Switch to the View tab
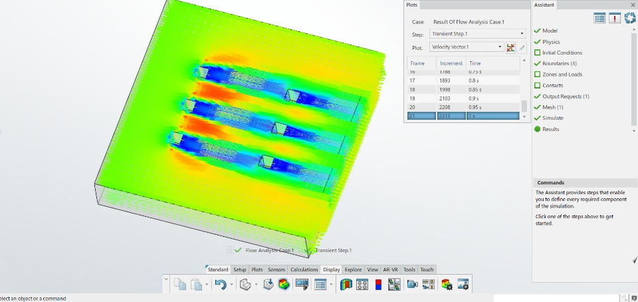This screenshot has height=302, width=638. tap(372, 269)
